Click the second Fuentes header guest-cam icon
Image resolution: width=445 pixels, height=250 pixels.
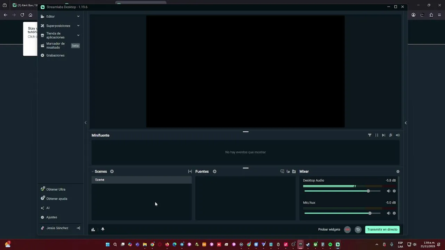tap(288, 172)
